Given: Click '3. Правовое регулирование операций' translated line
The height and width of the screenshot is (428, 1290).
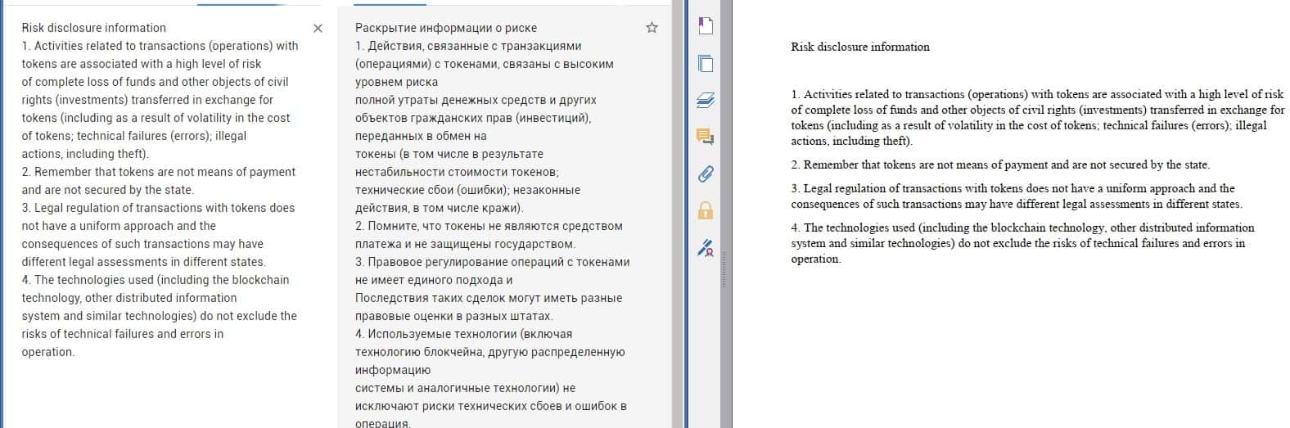Looking at the screenshot, I should [493, 262].
